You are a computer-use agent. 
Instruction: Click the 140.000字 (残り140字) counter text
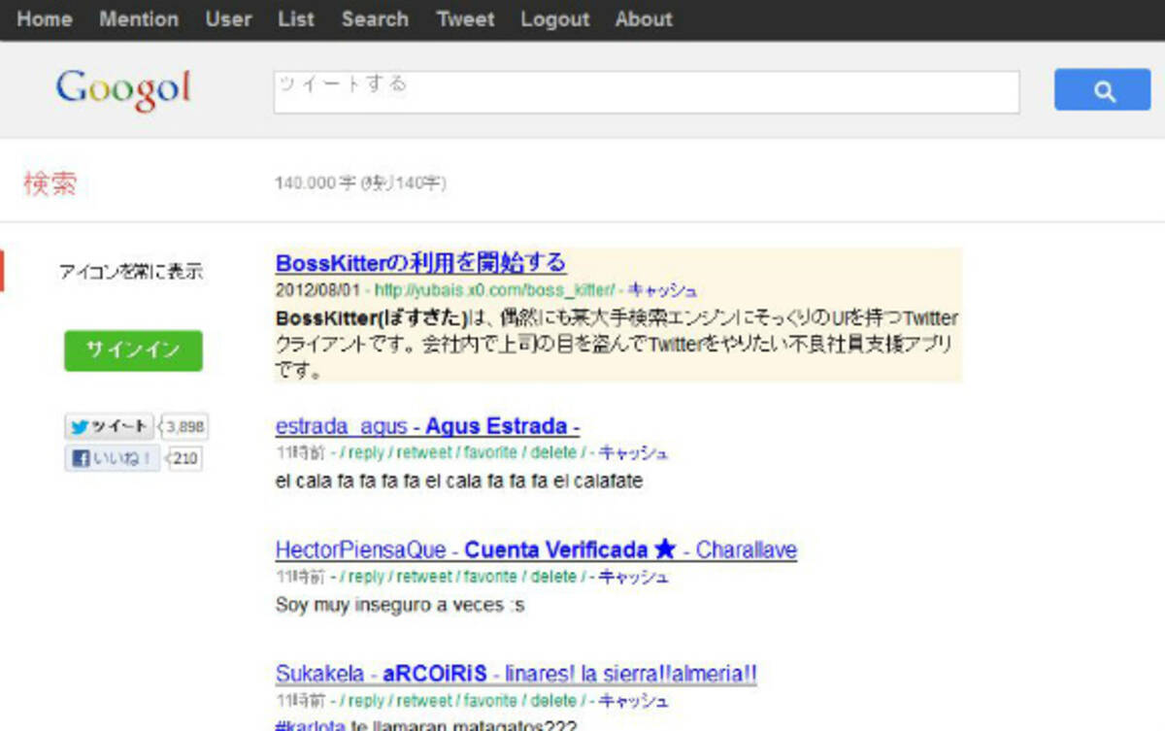(x=361, y=183)
